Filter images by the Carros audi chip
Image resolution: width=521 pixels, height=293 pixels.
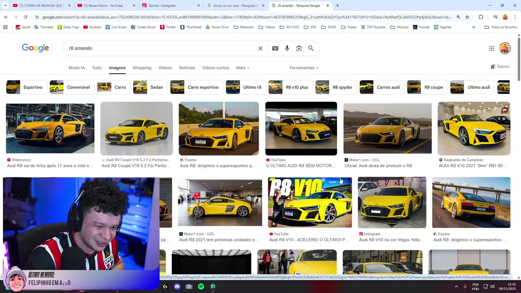[382, 87]
